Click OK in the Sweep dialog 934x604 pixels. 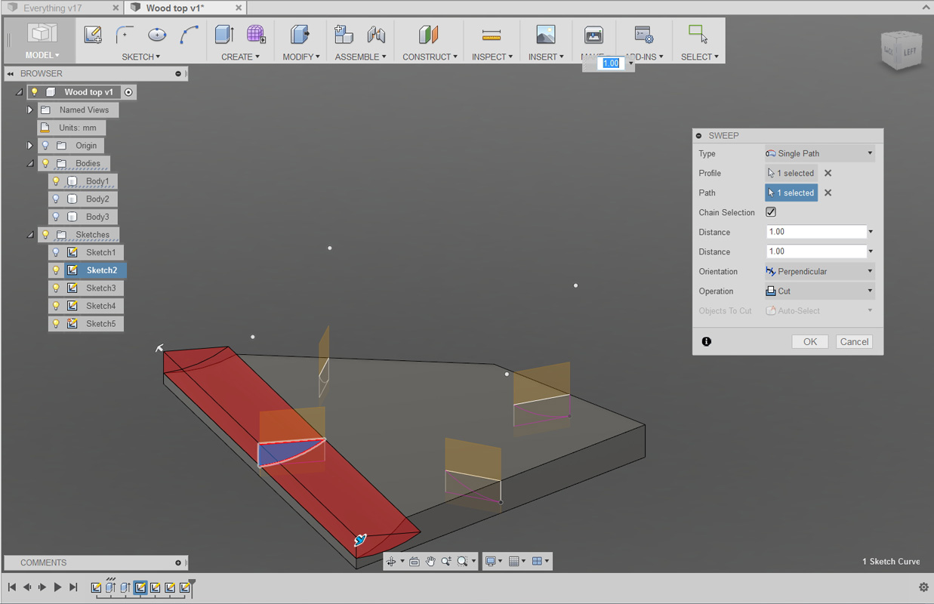[x=810, y=341]
